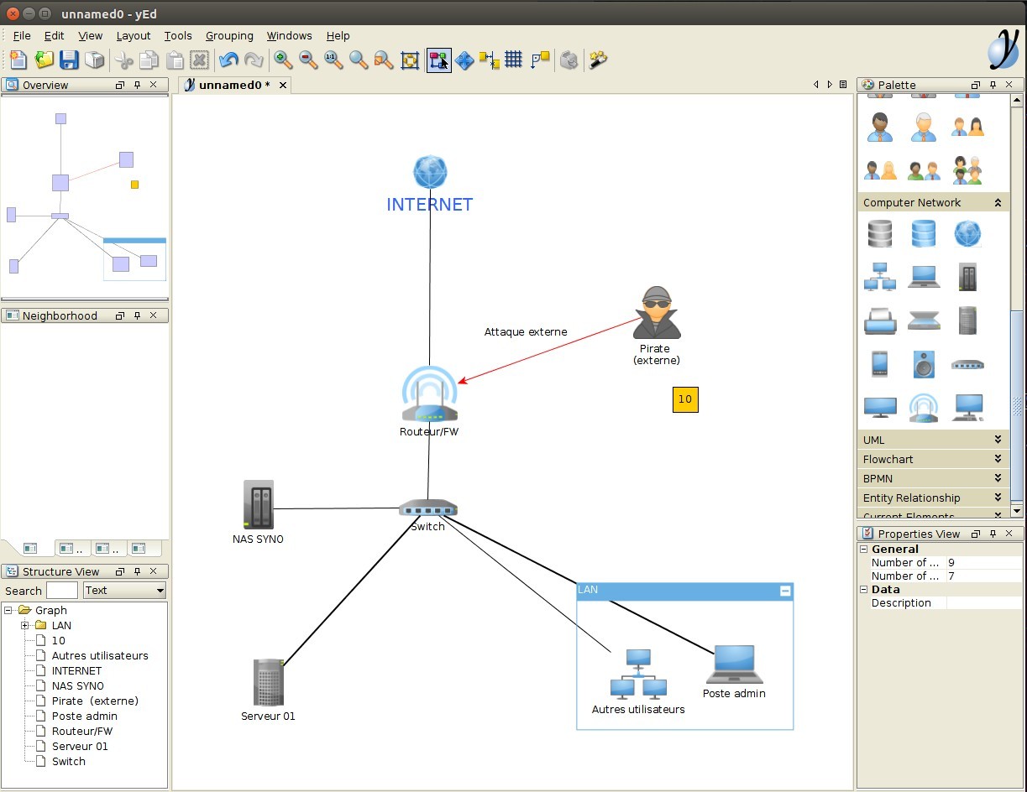
Task: Toggle orthogonal edges toolbar button
Action: point(540,60)
